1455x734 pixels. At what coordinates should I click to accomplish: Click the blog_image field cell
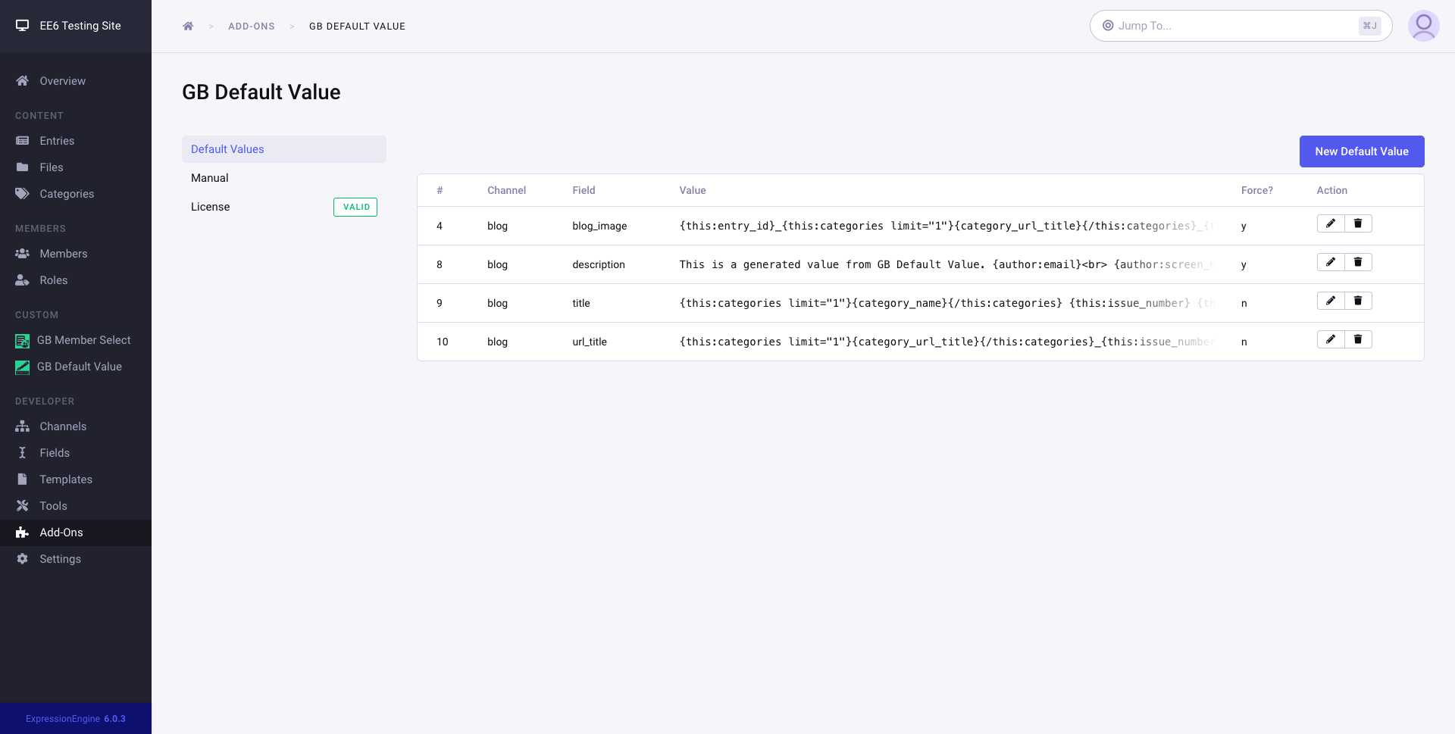[x=599, y=226]
